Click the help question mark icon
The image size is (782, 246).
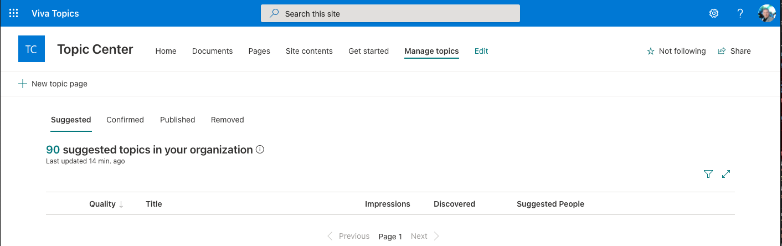[740, 13]
